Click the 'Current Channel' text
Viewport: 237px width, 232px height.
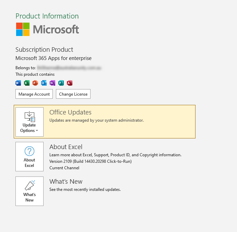click(64, 168)
